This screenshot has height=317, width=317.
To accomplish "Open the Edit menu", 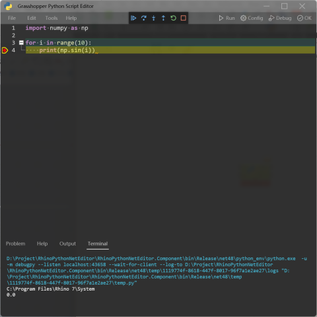I will 32,18.
